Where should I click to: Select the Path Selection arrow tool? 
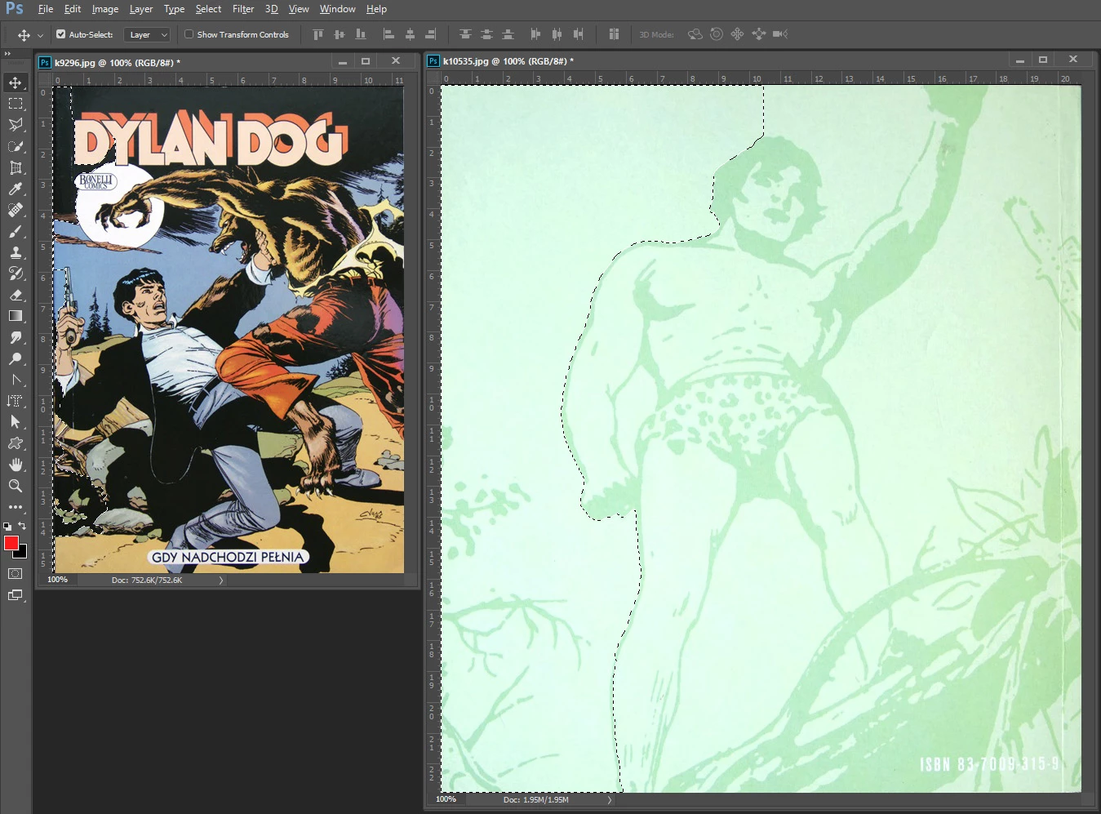click(x=16, y=422)
